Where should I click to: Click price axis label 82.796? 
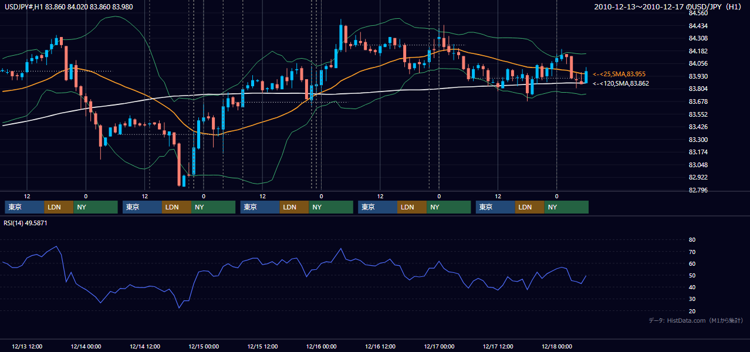tap(698, 190)
